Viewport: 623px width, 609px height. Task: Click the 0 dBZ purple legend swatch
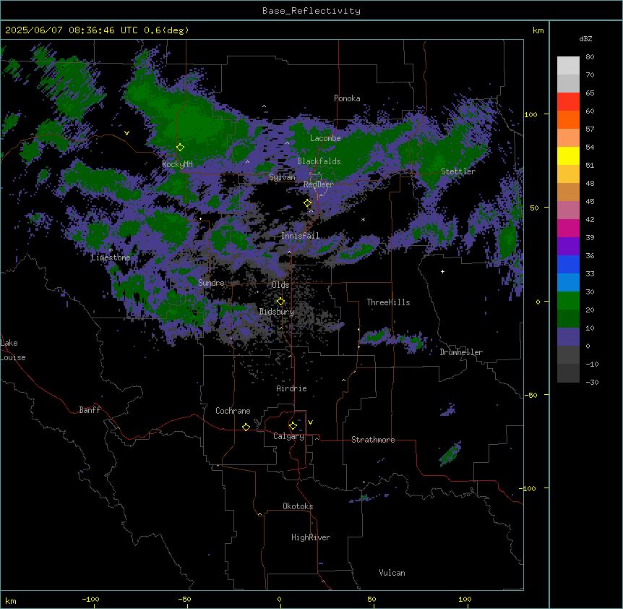point(568,337)
